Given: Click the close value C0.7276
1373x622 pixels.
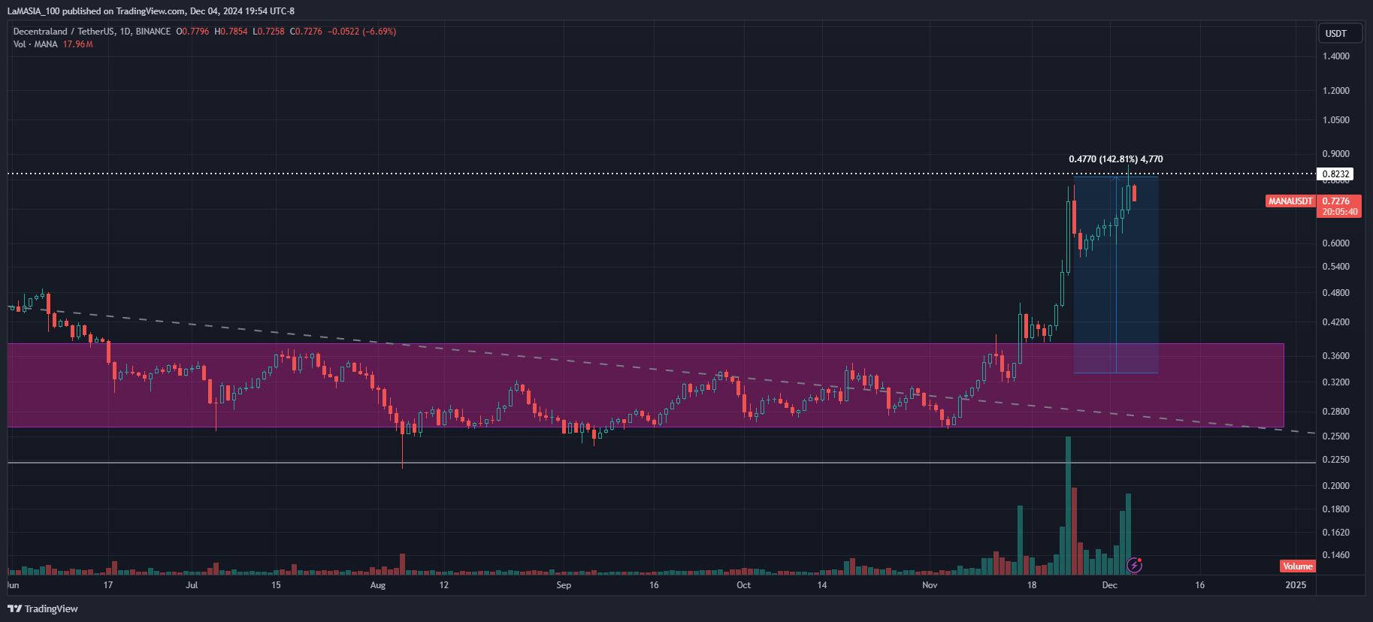Looking at the screenshot, I should point(306,32).
